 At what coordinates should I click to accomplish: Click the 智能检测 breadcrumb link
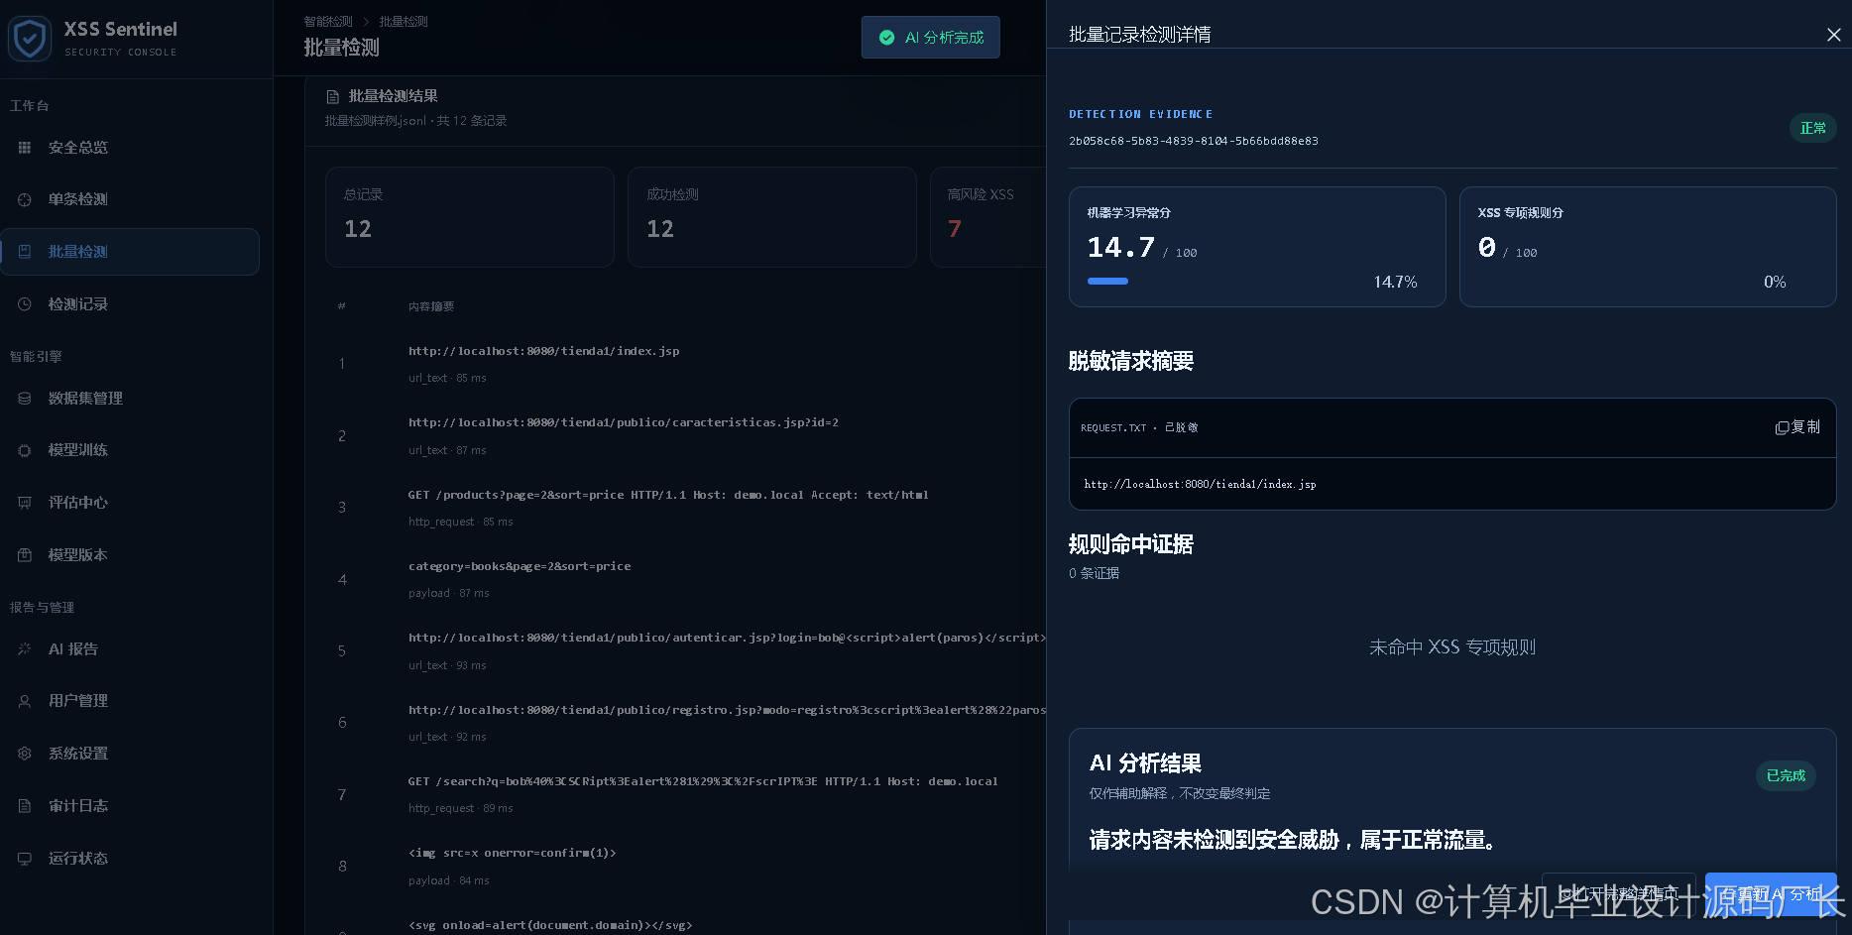tap(327, 22)
